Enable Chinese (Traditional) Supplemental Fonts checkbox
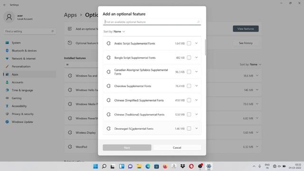 (x=189, y=114)
